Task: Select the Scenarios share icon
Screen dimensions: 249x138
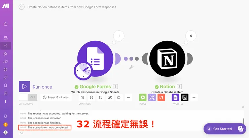Action: (x=6, y=46)
